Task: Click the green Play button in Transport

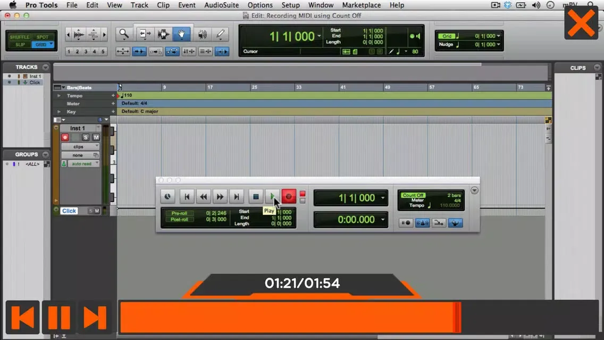Action: point(272,196)
